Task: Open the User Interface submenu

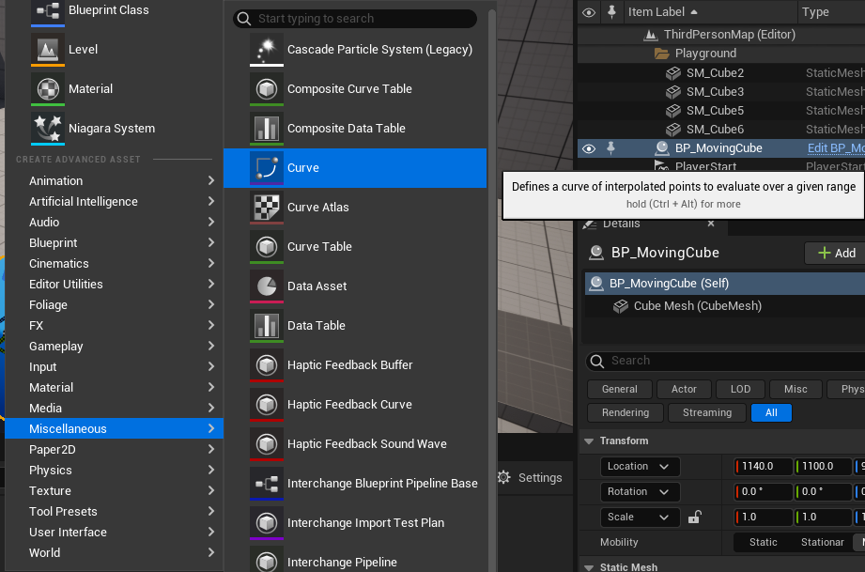Action: [115, 533]
